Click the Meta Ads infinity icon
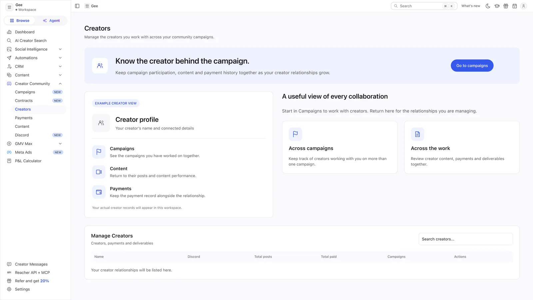 (x=9, y=152)
